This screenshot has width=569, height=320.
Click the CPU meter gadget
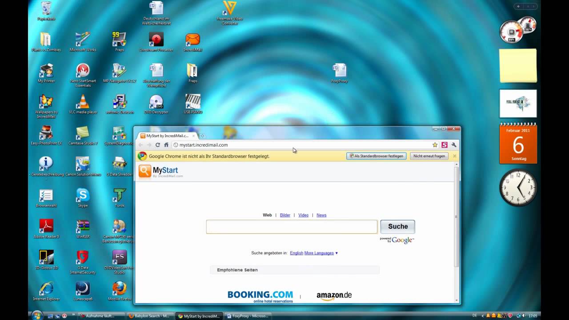pos(518,30)
